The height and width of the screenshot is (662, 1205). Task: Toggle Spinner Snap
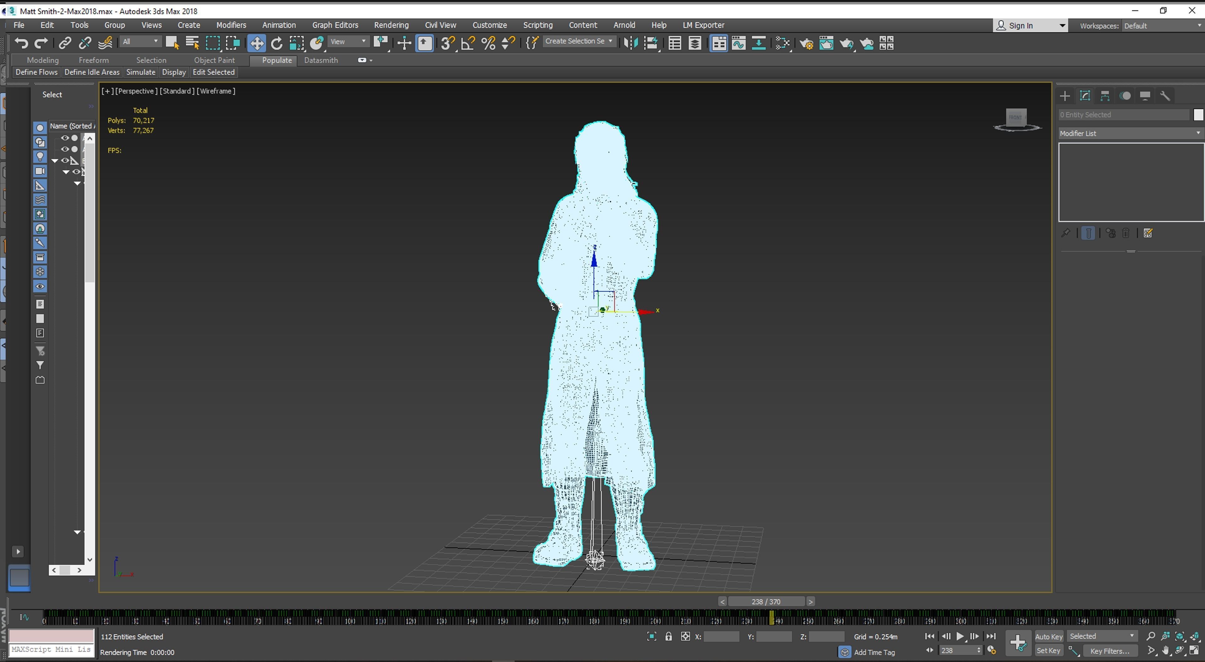pos(508,44)
